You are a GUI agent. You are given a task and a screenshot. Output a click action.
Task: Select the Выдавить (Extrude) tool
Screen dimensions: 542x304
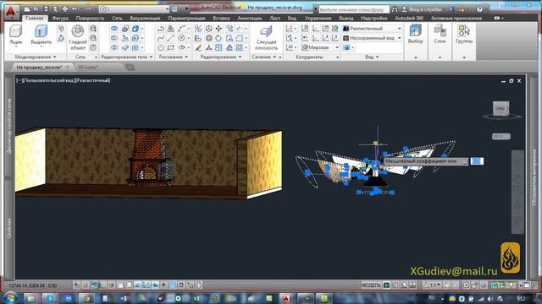point(41,35)
